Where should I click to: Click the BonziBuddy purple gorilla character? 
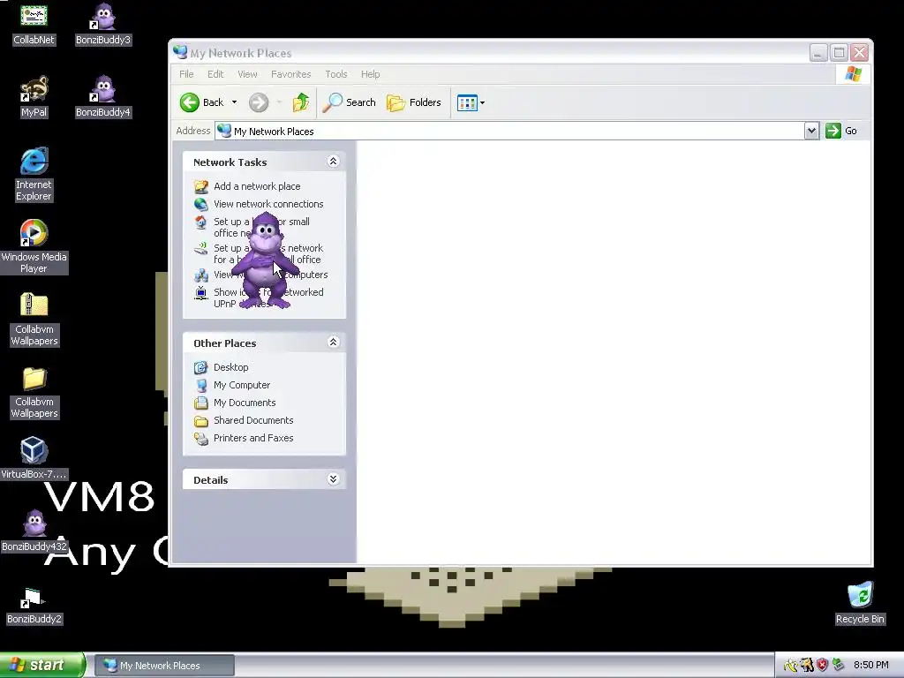click(x=265, y=260)
